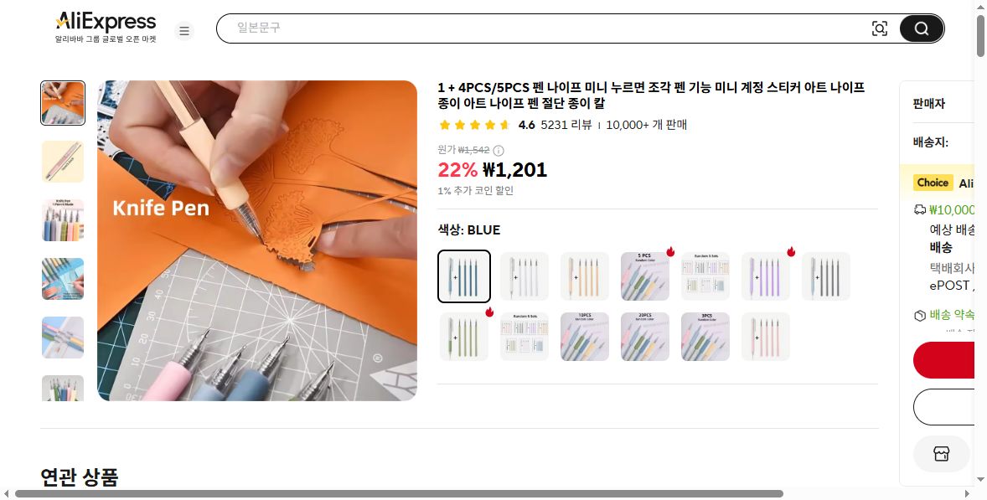Image resolution: width=987 pixels, height=500 pixels.
Task: Click the image search camera icon
Action: 880,28
